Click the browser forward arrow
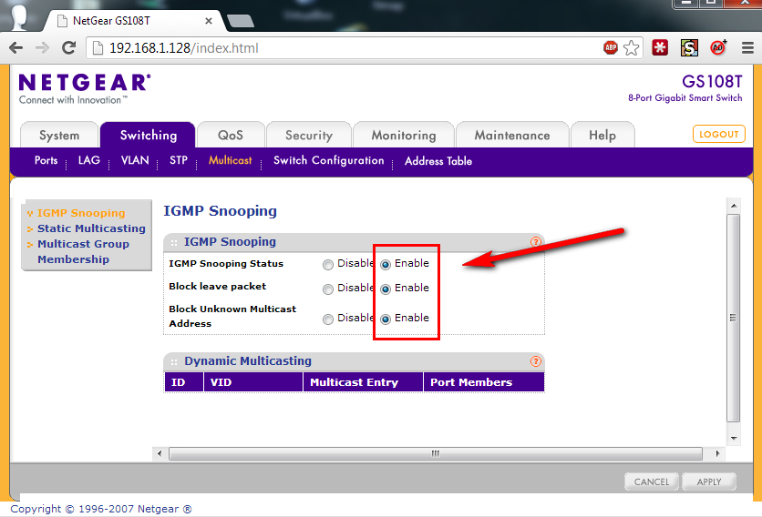Image resolution: width=762 pixels, height=517 pixels. (43, 47)
